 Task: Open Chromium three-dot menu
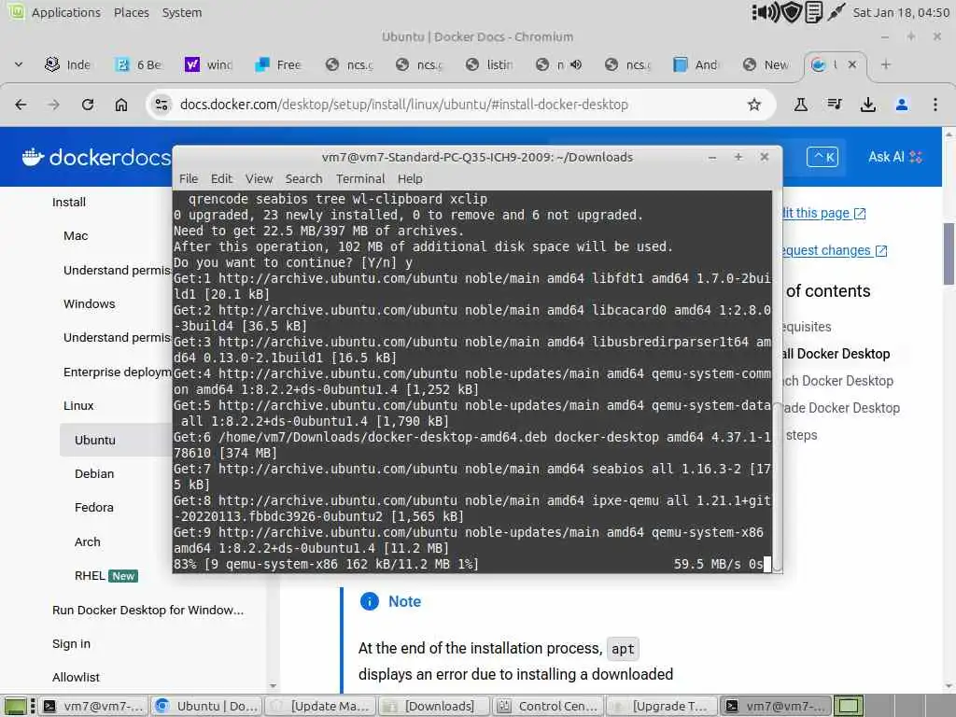pos(935,105)
